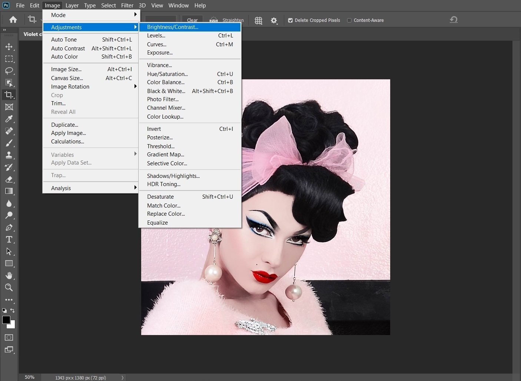Screen dimensions: 521x381
Task: Open the status bar info arrow
Action: click(122, 378)
